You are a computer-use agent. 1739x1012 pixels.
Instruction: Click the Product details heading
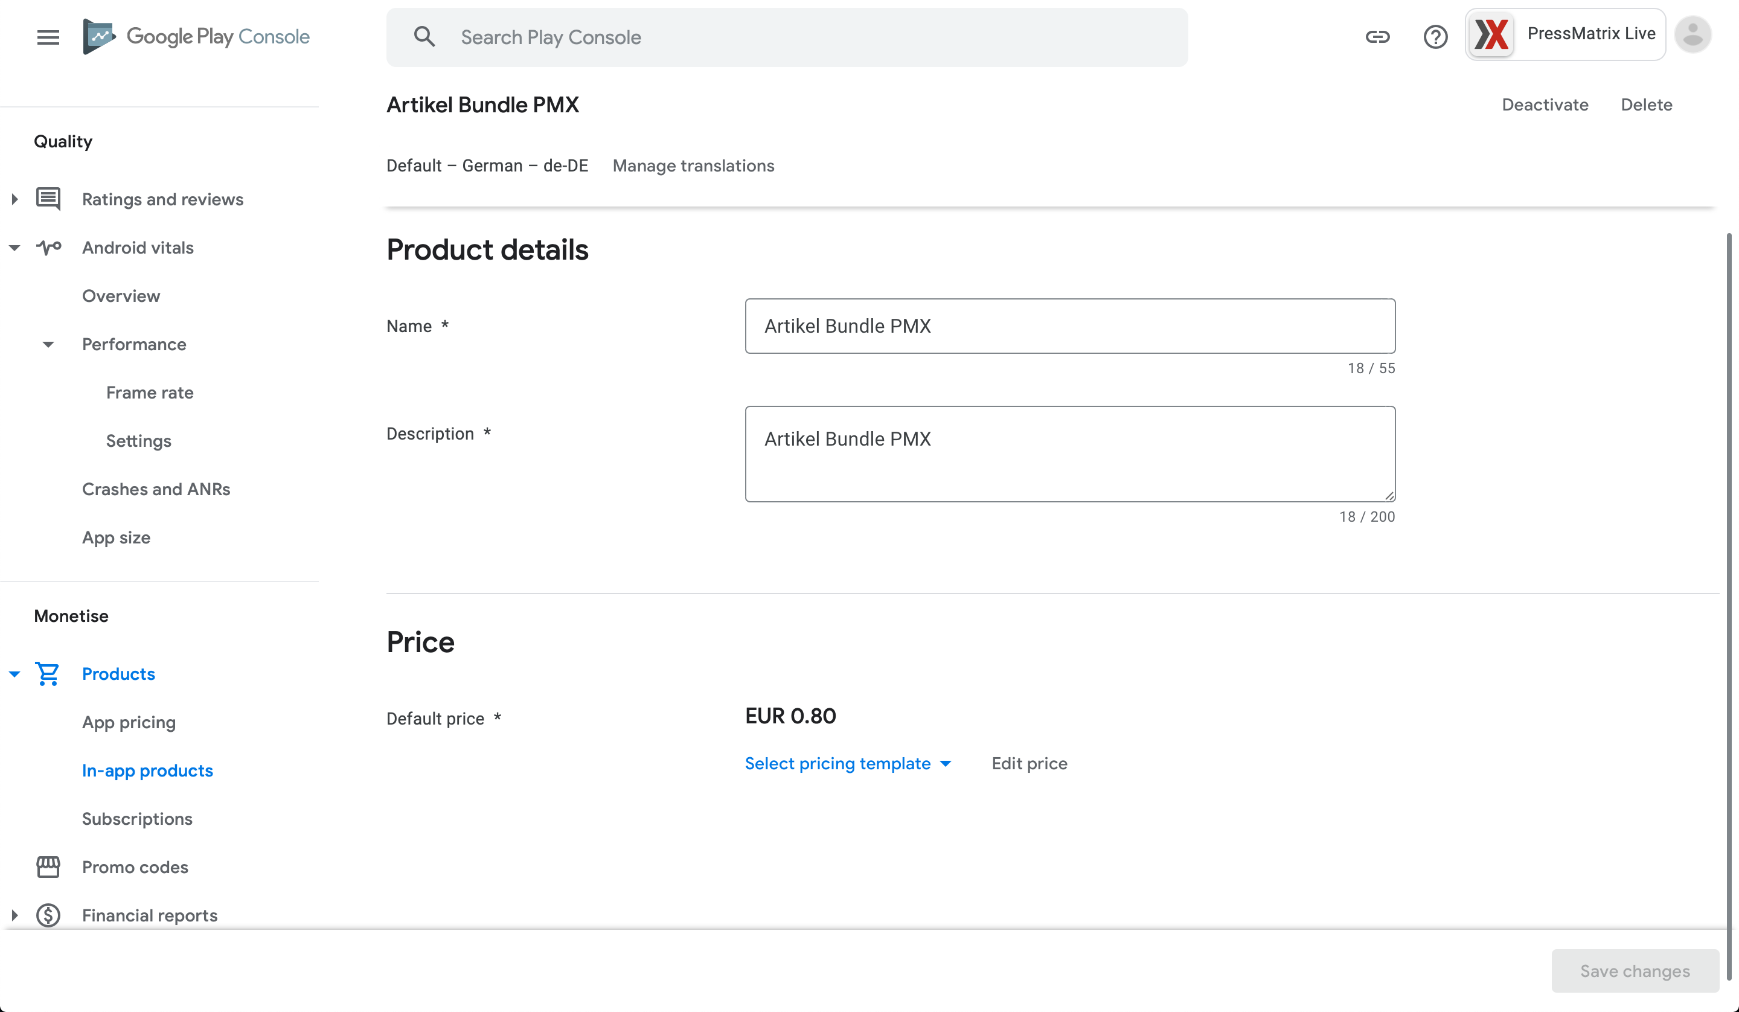tap(487, 250)
